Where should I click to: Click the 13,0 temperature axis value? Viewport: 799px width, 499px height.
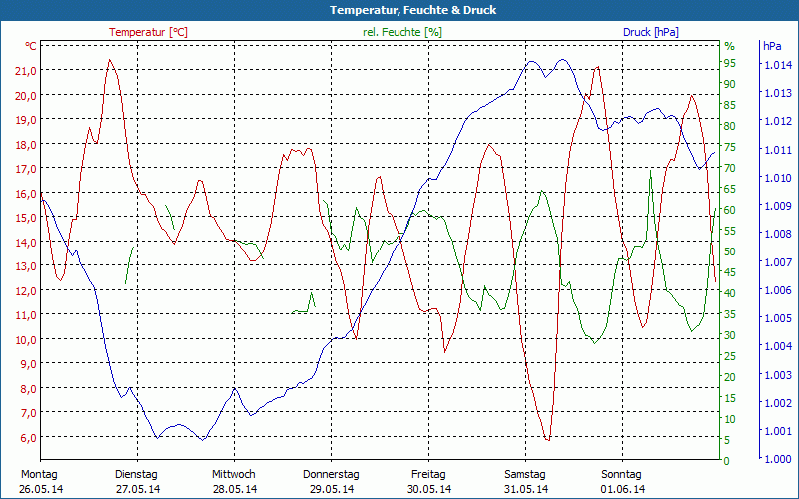26,266
